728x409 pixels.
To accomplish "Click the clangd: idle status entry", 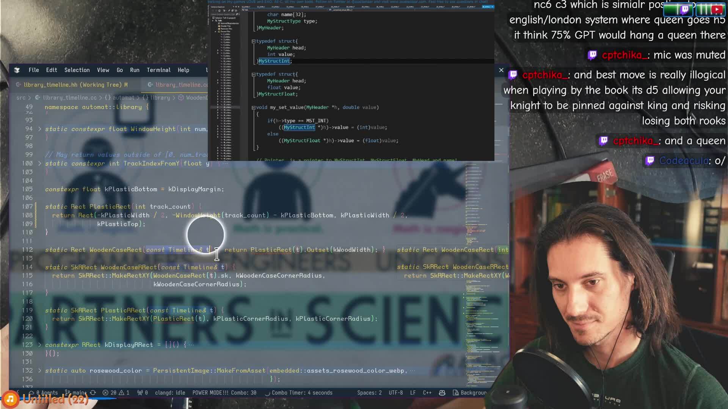I will tap(170, 393).
